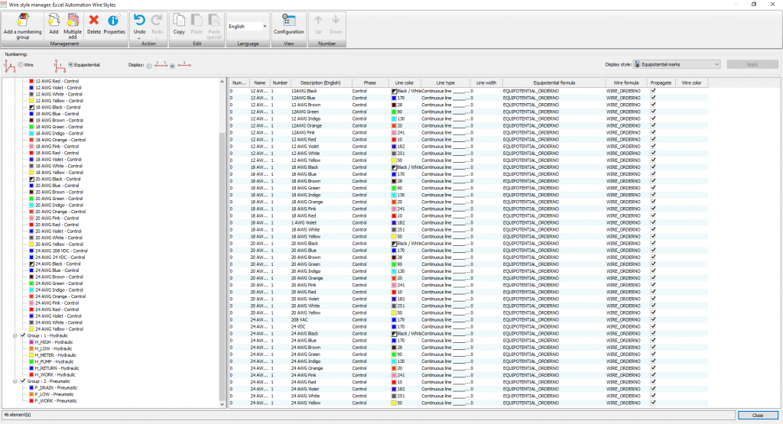Click the Apply button
Screen dimensions: 783x424
tap(752, 64)
